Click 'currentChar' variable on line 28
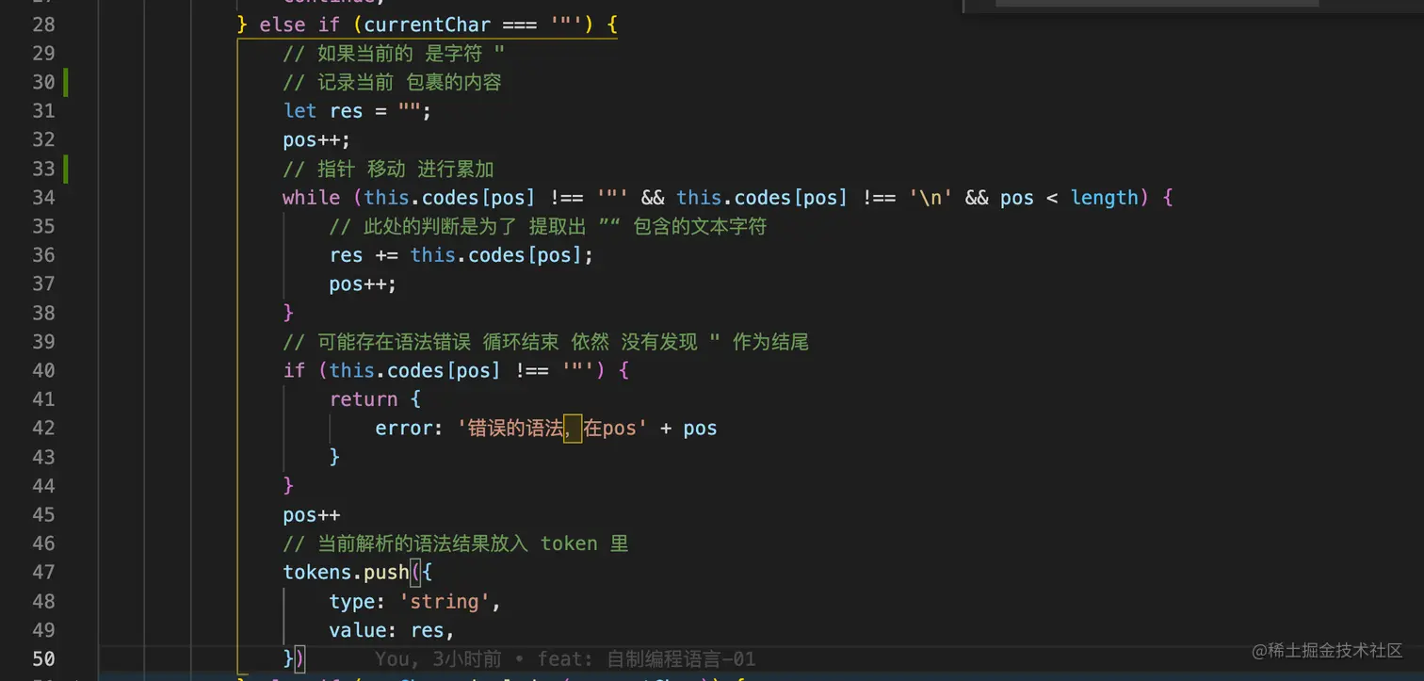This screenshot has height=681, width=1424. (x=427, y=24)
